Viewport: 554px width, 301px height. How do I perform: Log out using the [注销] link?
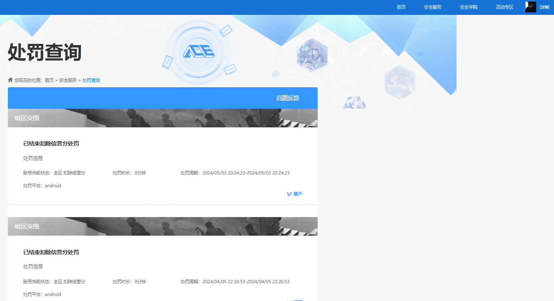point(544,7)
